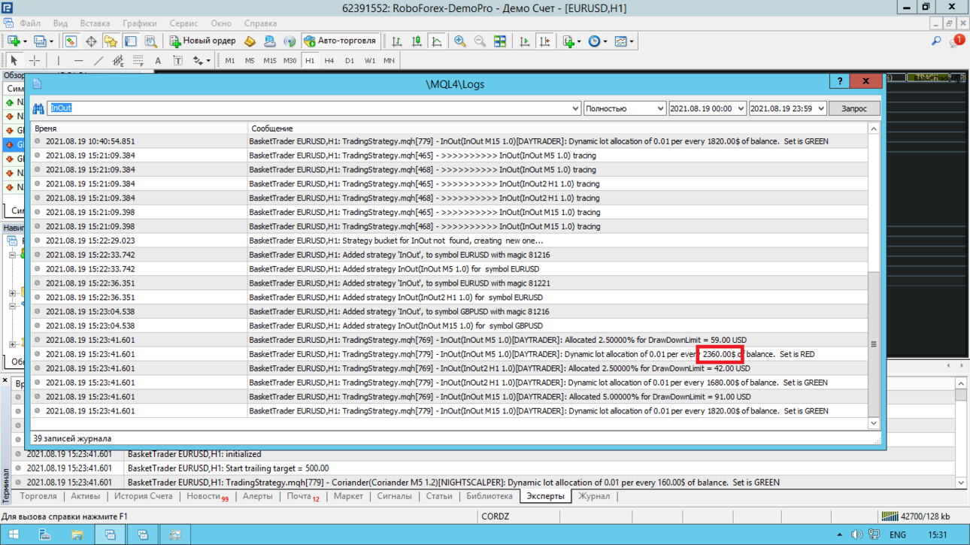Switch chart timeframe to M15

269,60
